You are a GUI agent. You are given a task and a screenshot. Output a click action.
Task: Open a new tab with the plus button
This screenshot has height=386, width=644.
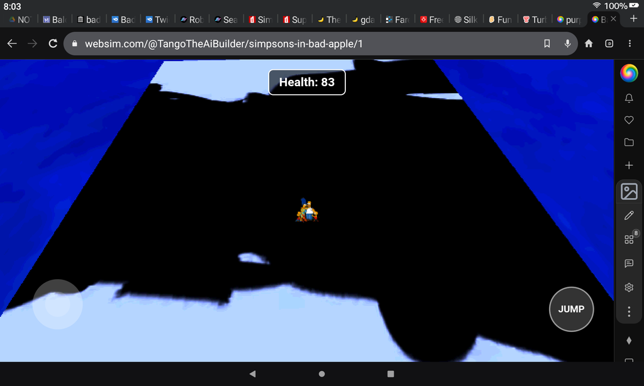(634, 18)
